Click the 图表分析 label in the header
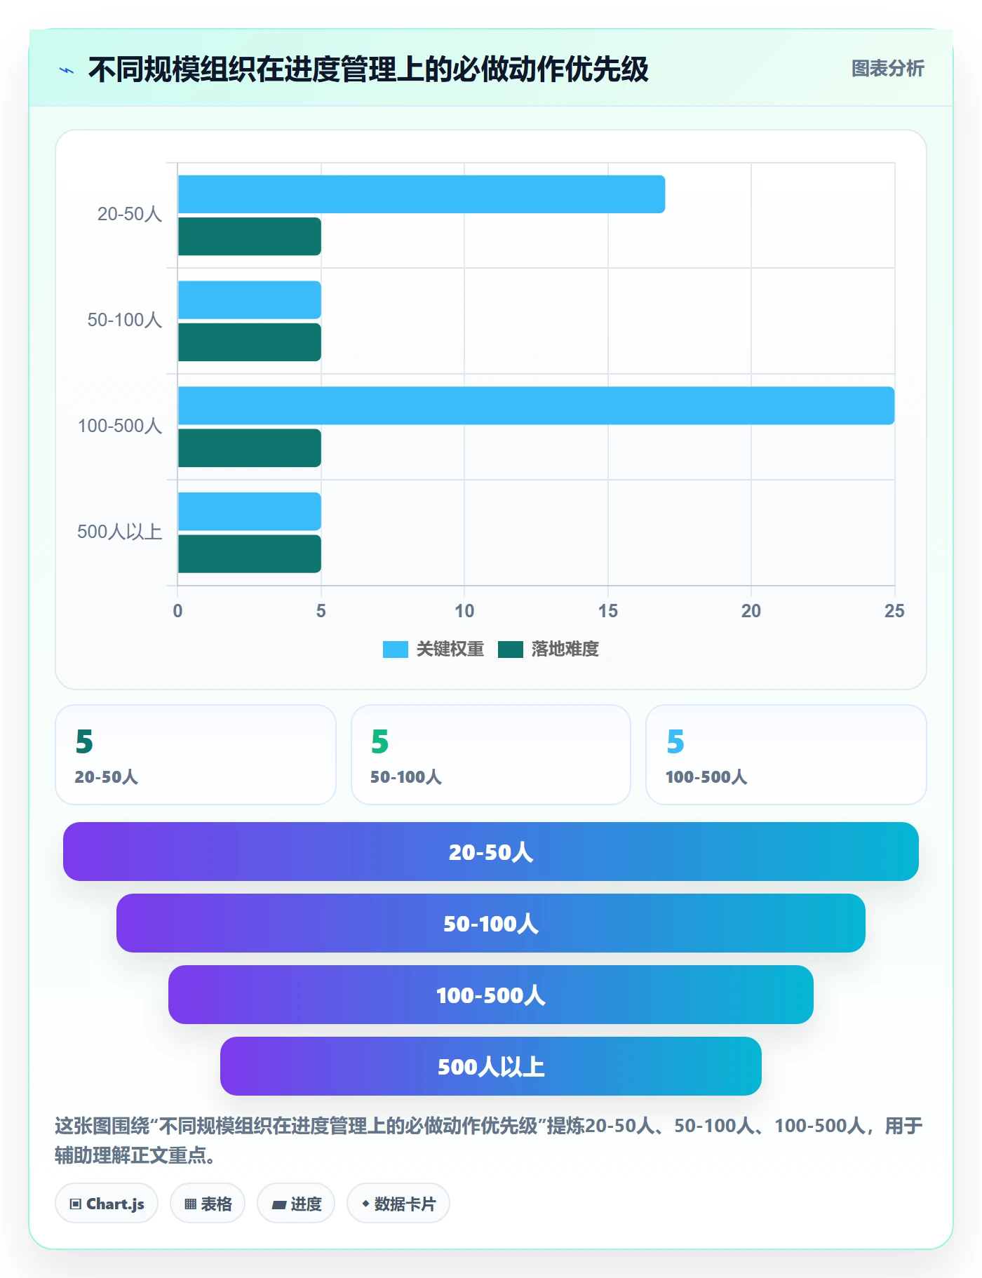Viewport: 982px width, 1278px height. pos(887,69)
